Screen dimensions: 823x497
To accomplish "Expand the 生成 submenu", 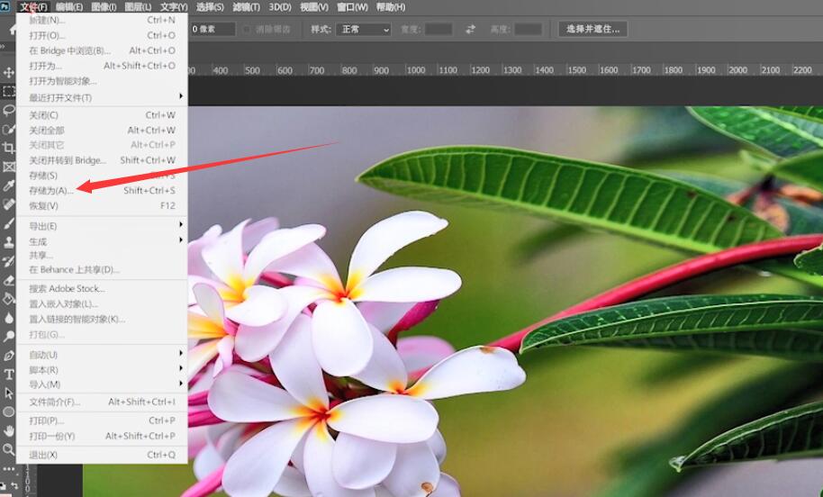I will tap(103, 241).
